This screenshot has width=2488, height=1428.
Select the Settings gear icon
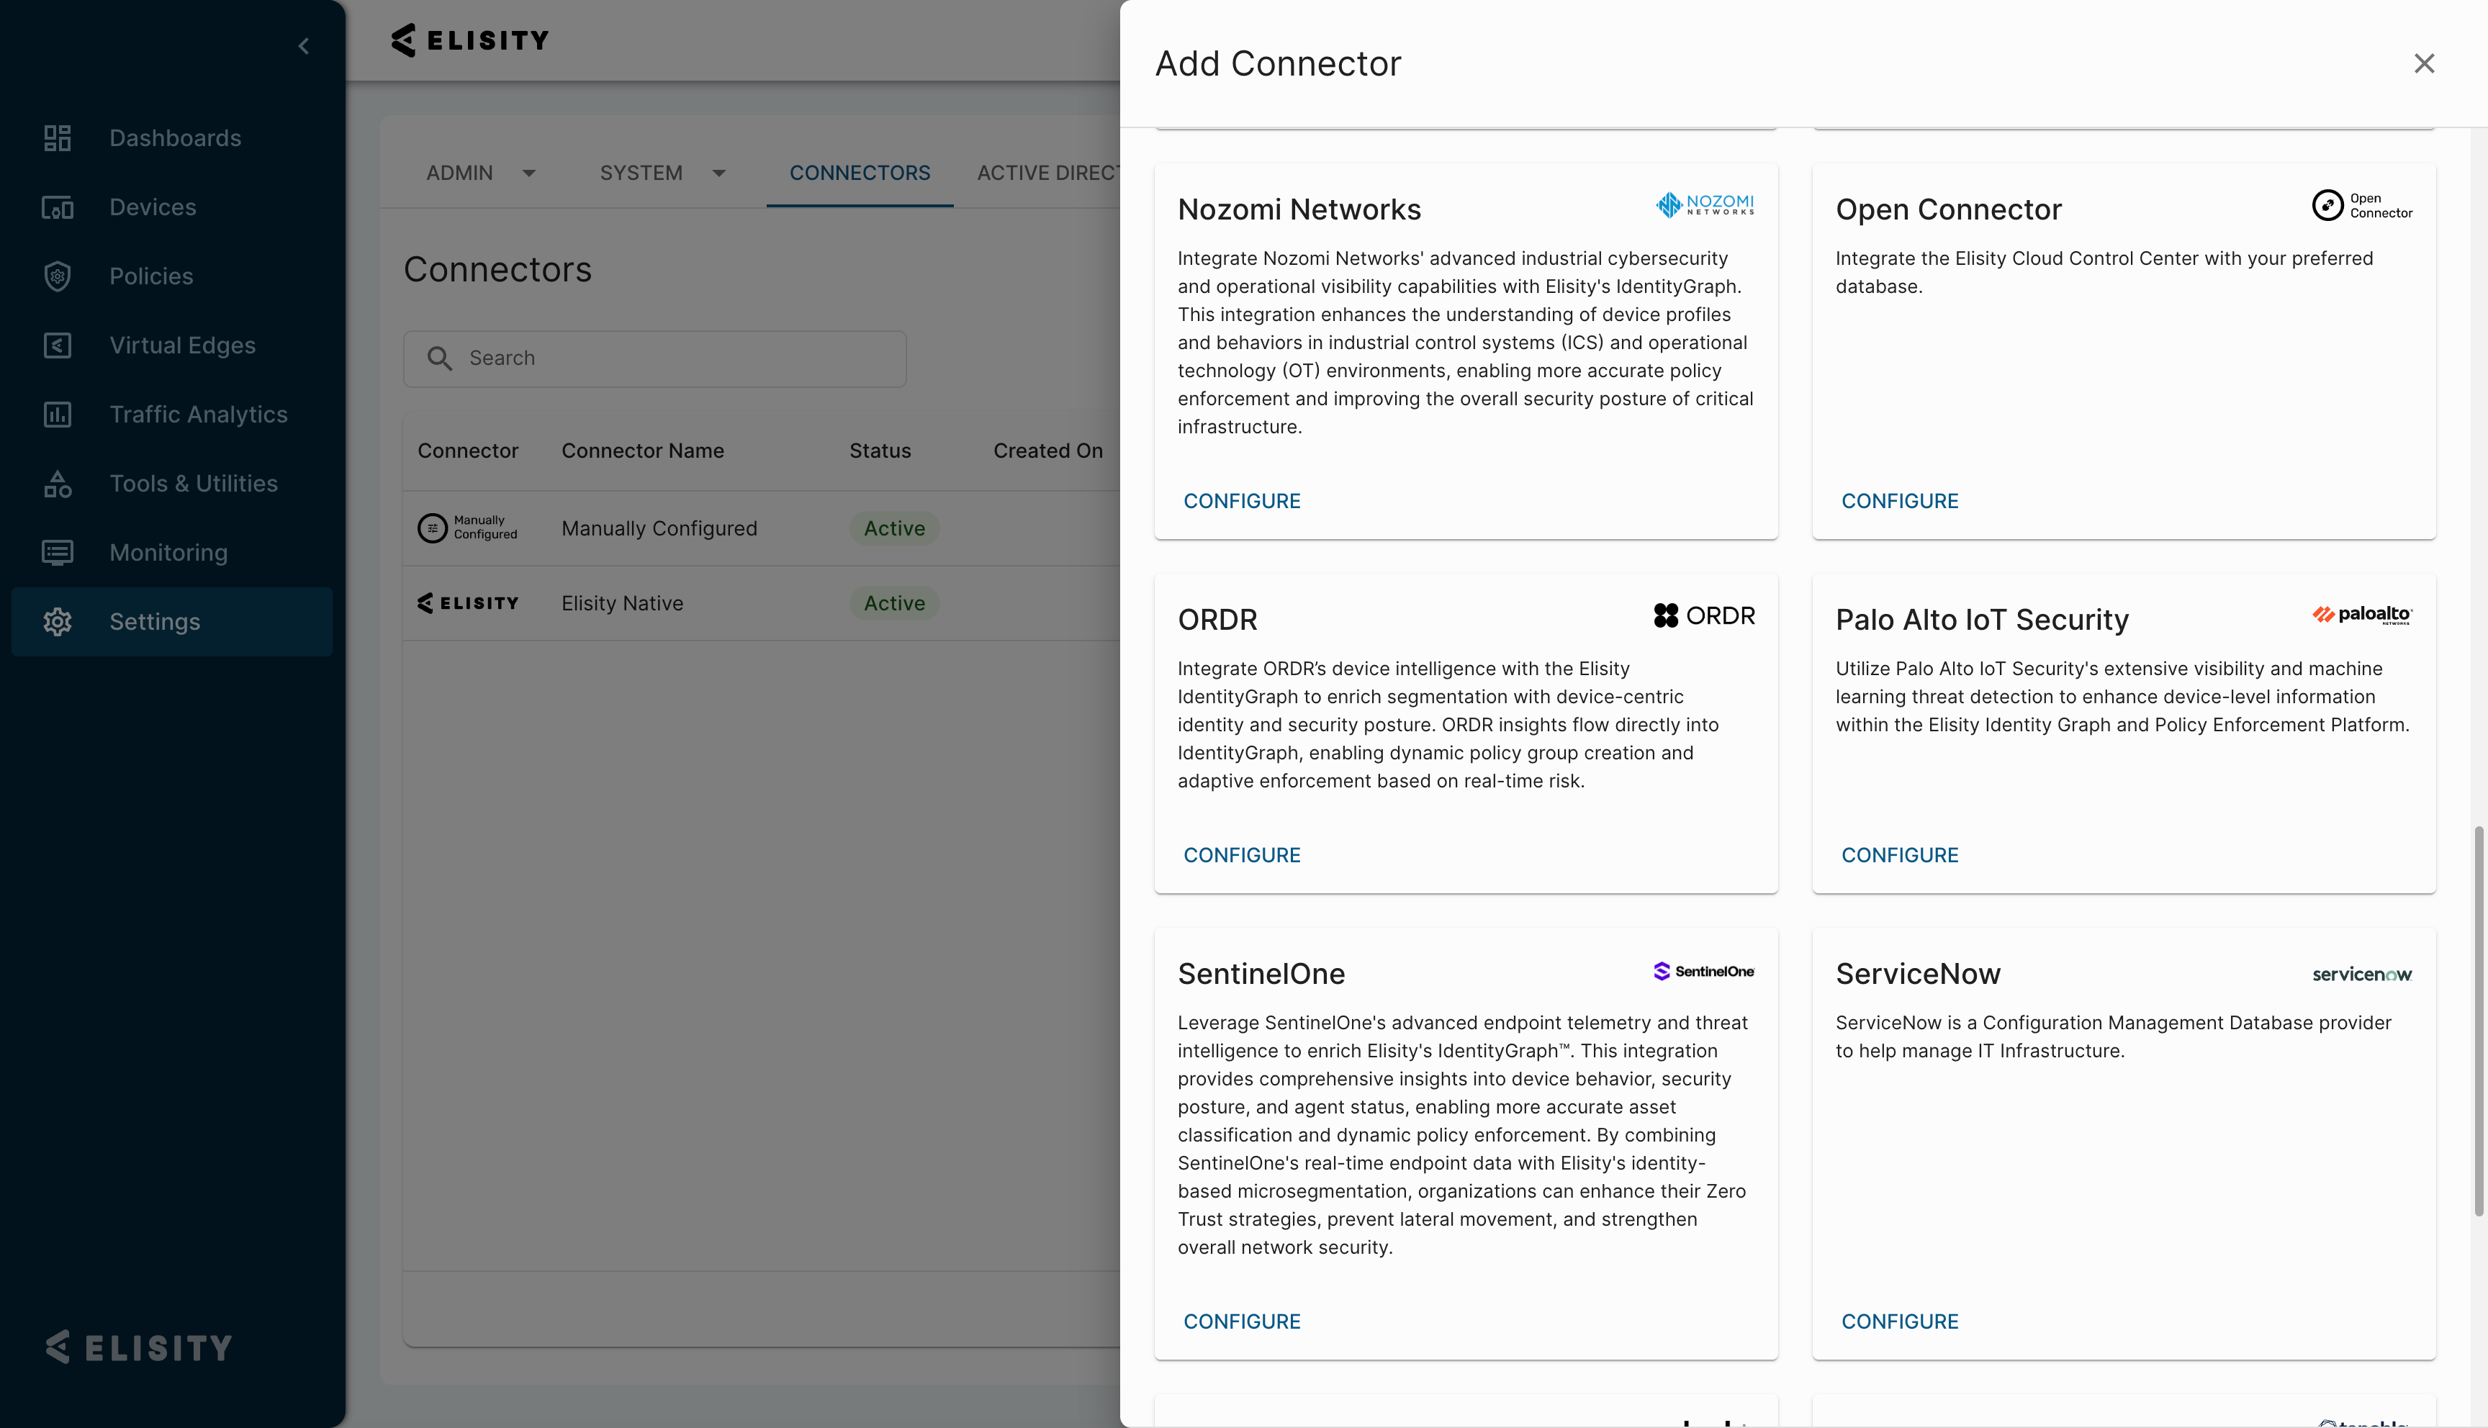tap(58, 622)
